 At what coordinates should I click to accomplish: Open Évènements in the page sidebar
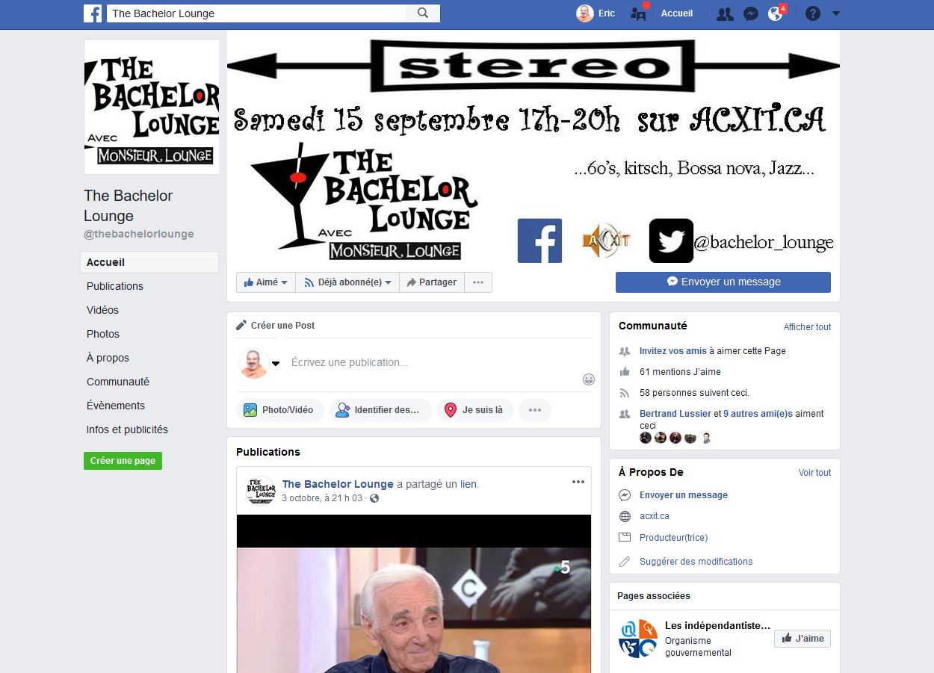[x=116, y=406]
